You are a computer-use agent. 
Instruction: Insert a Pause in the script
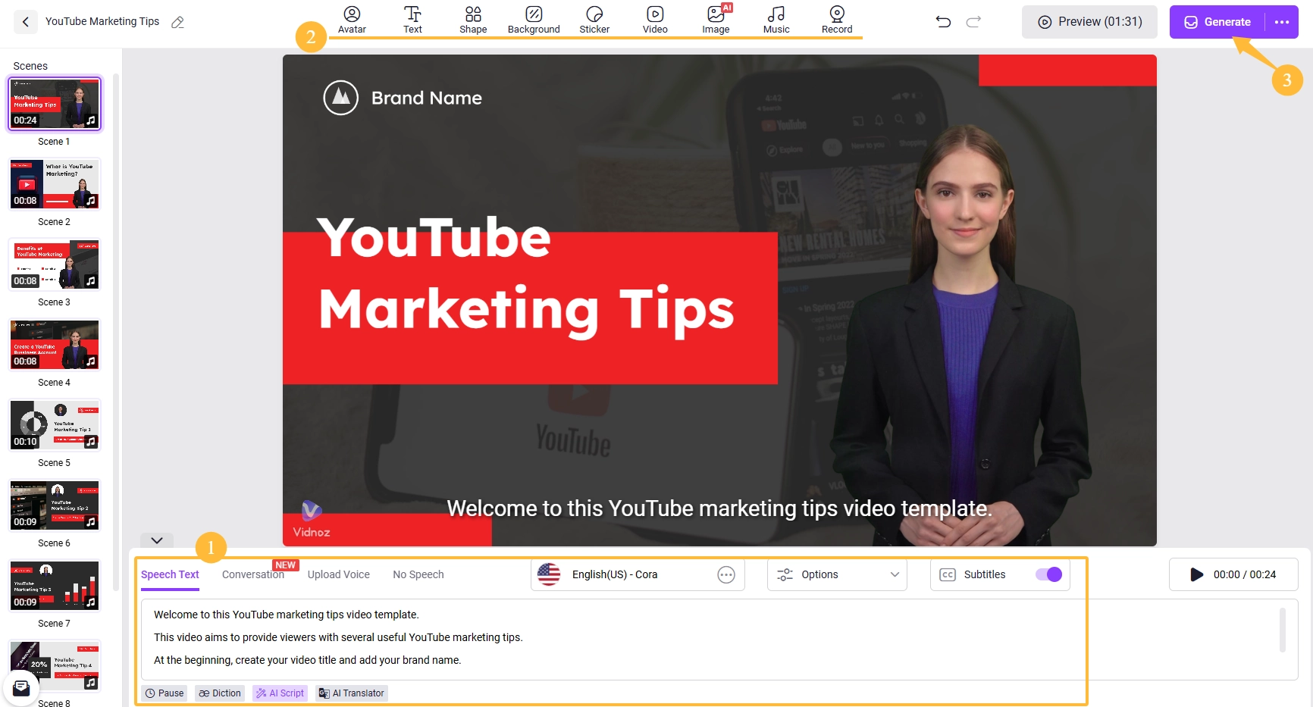coord(165,693)
